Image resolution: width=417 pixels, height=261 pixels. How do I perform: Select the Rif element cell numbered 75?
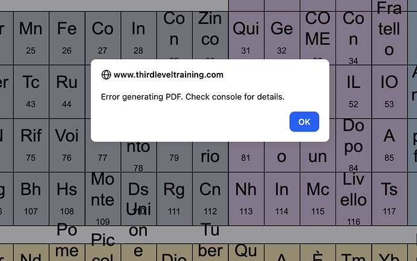[31, 143]
